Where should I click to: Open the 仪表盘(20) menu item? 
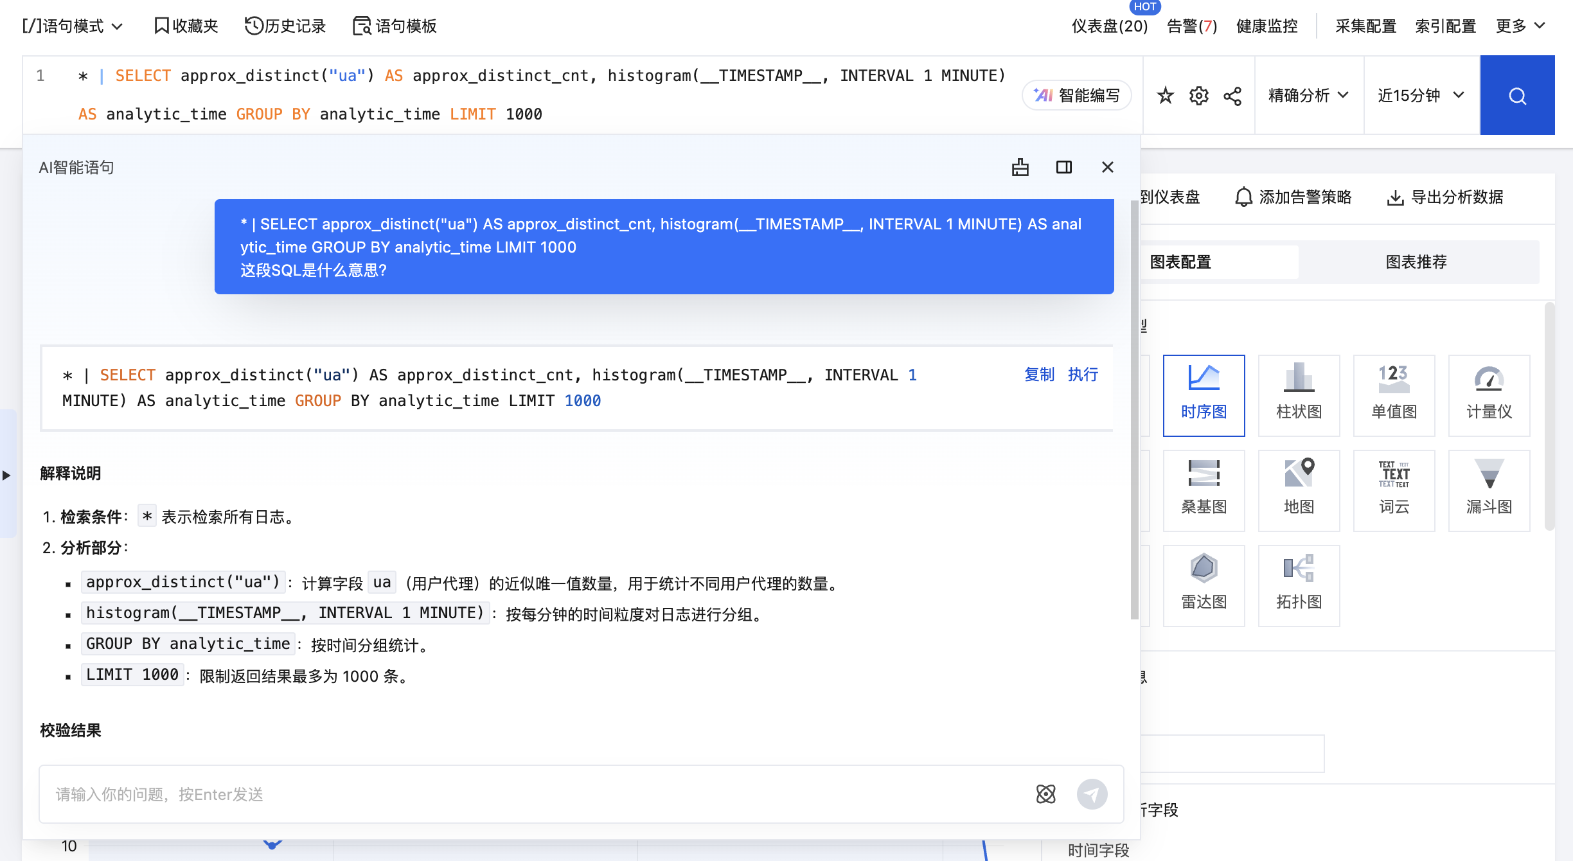pyautogui.click(x=1109, y=26)
